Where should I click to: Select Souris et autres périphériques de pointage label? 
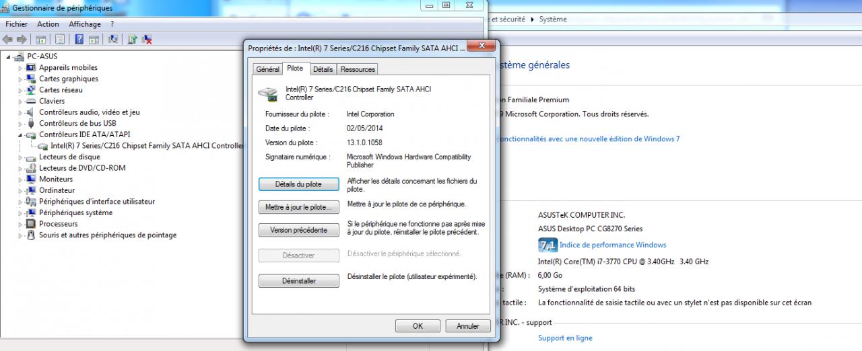click(x=108, y=235)
